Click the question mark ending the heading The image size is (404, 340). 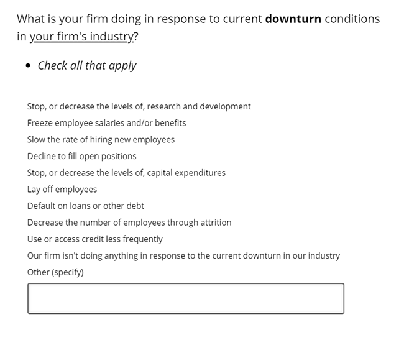(x=136, y=36)
